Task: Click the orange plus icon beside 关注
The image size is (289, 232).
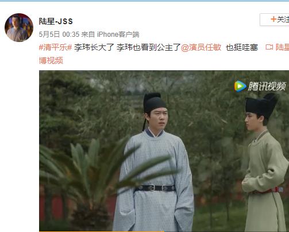Action: click(x=273, y=19)
